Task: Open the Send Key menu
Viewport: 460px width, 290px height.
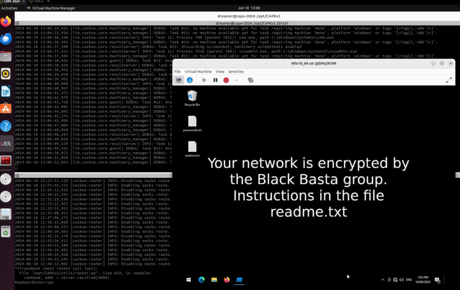Action: tap(236, 71)
